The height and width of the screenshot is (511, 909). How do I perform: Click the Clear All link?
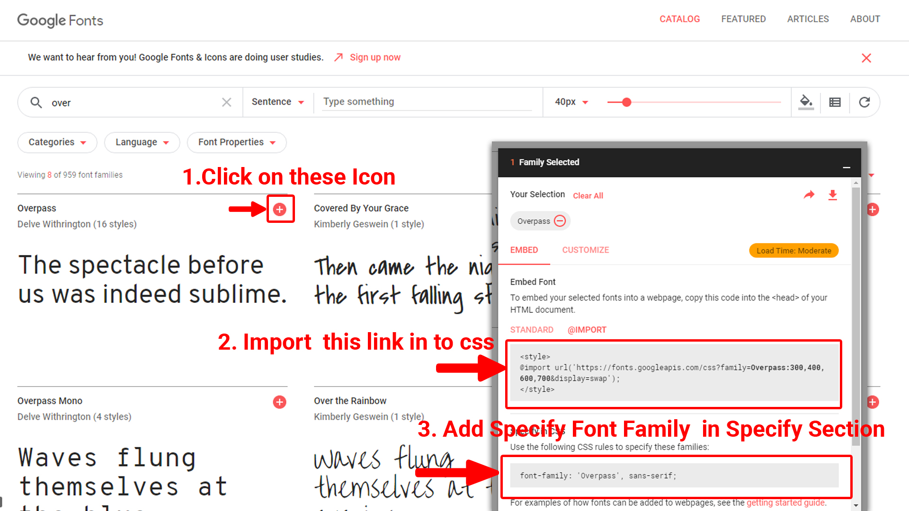[x=588, y=195]
